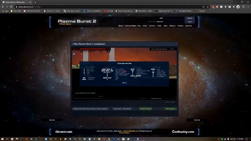Image resolution: width=251 pixels, height=141 pixels.
Task: Open the Windows Start menu
Action: pyautogui.click(x=2, y=139)
